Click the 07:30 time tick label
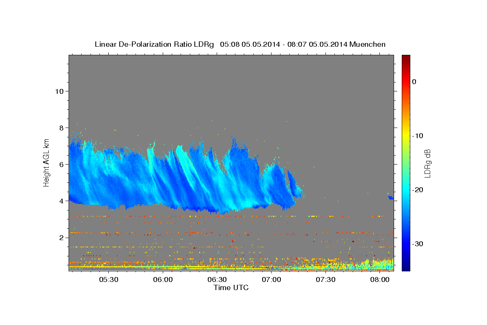The width and height of the screenshot is (487, 325). click(325, 280)
